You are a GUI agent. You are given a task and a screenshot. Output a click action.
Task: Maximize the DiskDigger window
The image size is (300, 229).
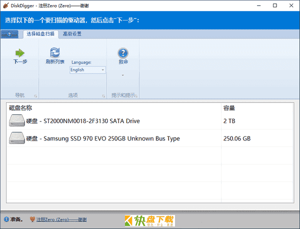[x=274, y=5]
